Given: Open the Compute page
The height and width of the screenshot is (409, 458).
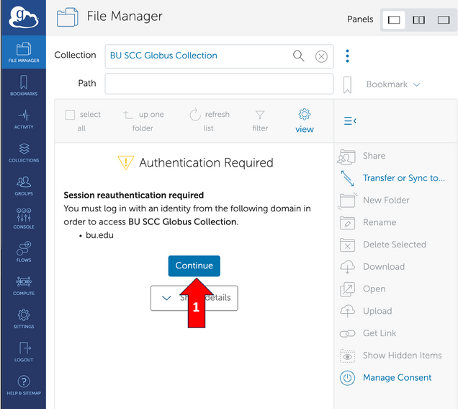Looking at the screenshot, I should [x=24, y=285].
